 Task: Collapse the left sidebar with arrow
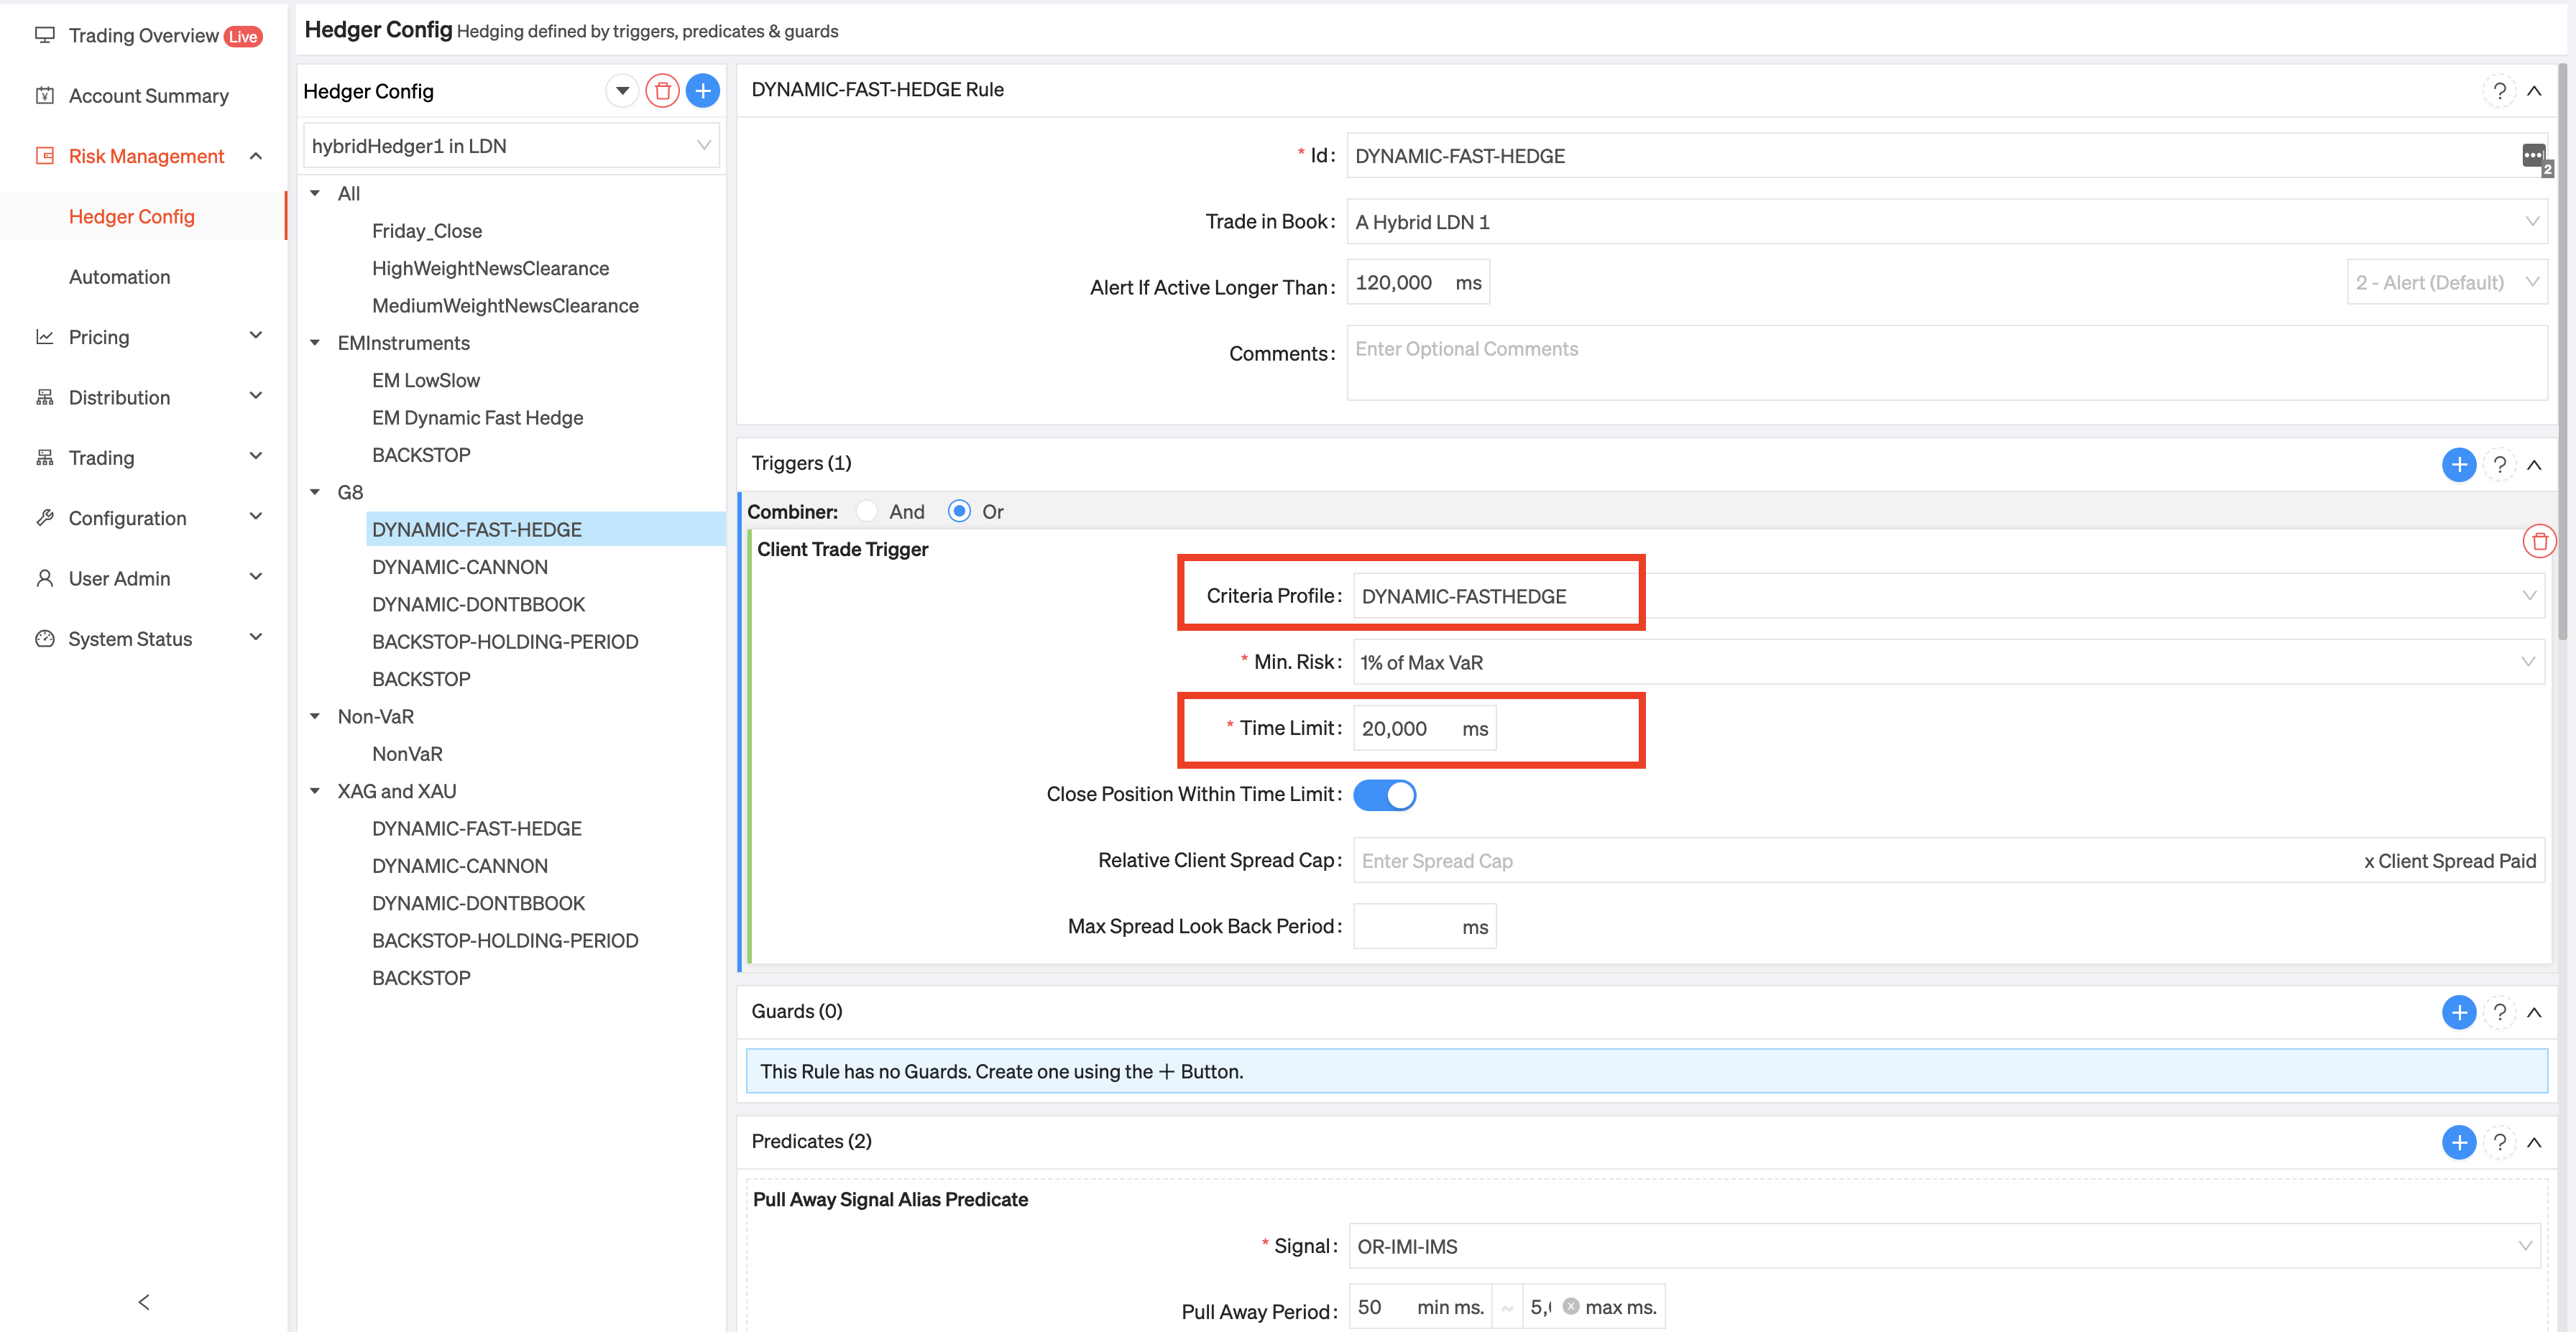(144, 1301)
